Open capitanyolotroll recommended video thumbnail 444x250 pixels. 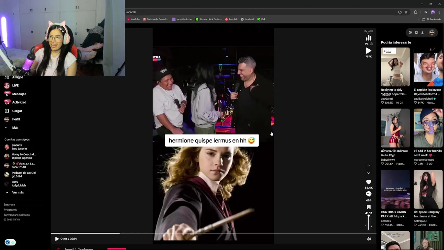click(428, 67)
